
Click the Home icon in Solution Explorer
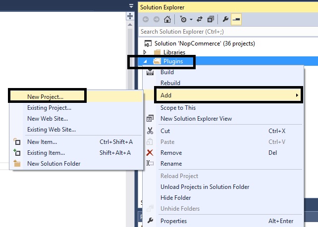pyautogui.click(x=167, y=20)
